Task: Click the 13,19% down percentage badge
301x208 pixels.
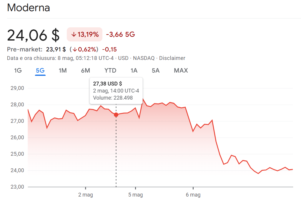Action: tap(84, 34)
